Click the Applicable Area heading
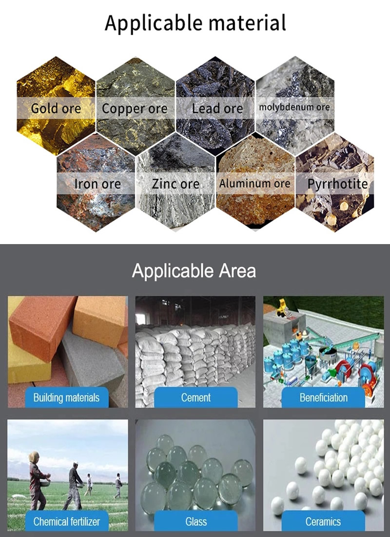 click(194, 270)
